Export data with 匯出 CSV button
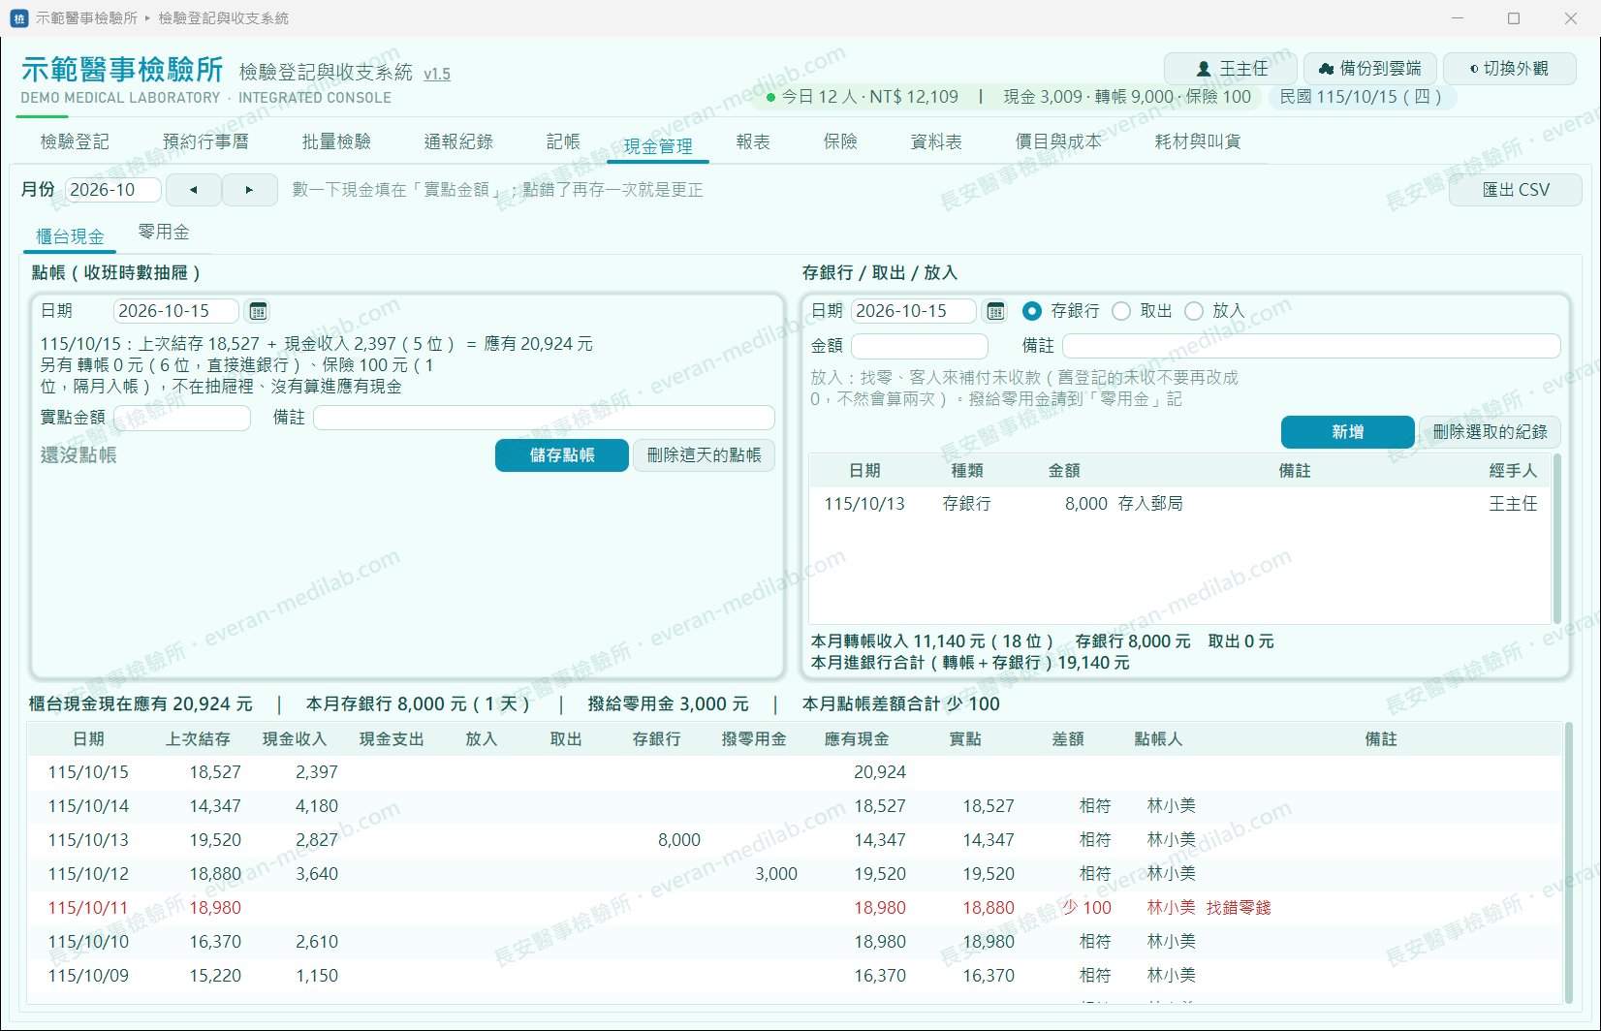The width and height of the screenshot is (1601, 1031). pyautogui.click(x=1516, y=190)
